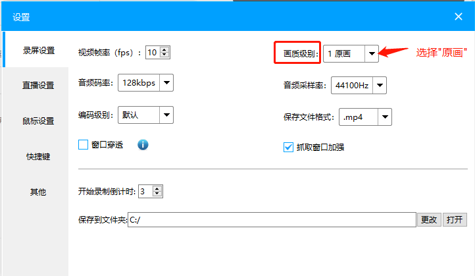Decrease 开始录制倒计时 with down arrow
This screenshot has height=276, width=475.
click(x=157, y=194)
